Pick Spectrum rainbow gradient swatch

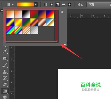pyautogui.click(x=10, y=30)
